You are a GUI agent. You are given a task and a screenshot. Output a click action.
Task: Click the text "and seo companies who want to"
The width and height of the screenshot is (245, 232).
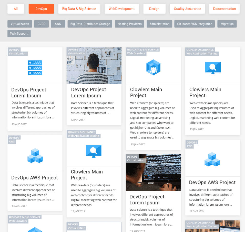(x=152, y=123)
